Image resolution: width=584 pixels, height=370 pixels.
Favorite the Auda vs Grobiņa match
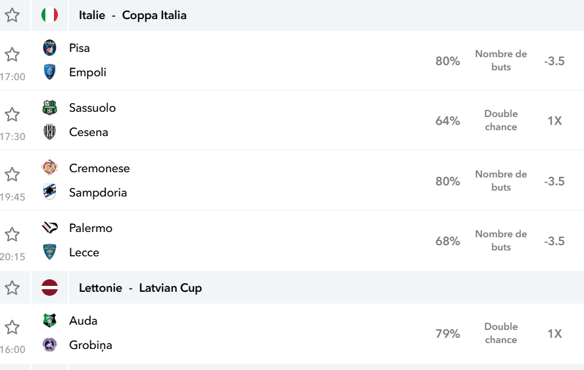tap(12, 327)
